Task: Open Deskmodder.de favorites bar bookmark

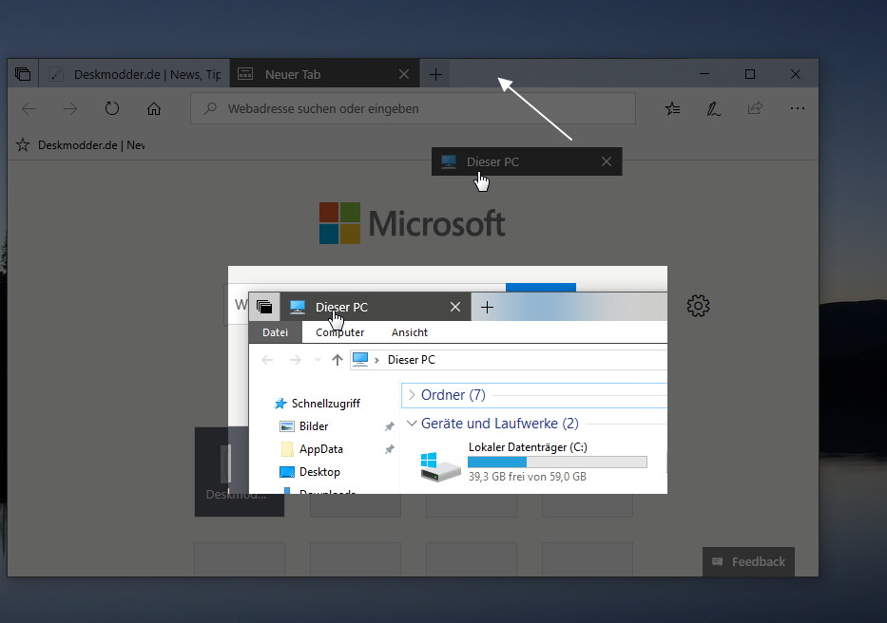Action: tap(80, 145)
